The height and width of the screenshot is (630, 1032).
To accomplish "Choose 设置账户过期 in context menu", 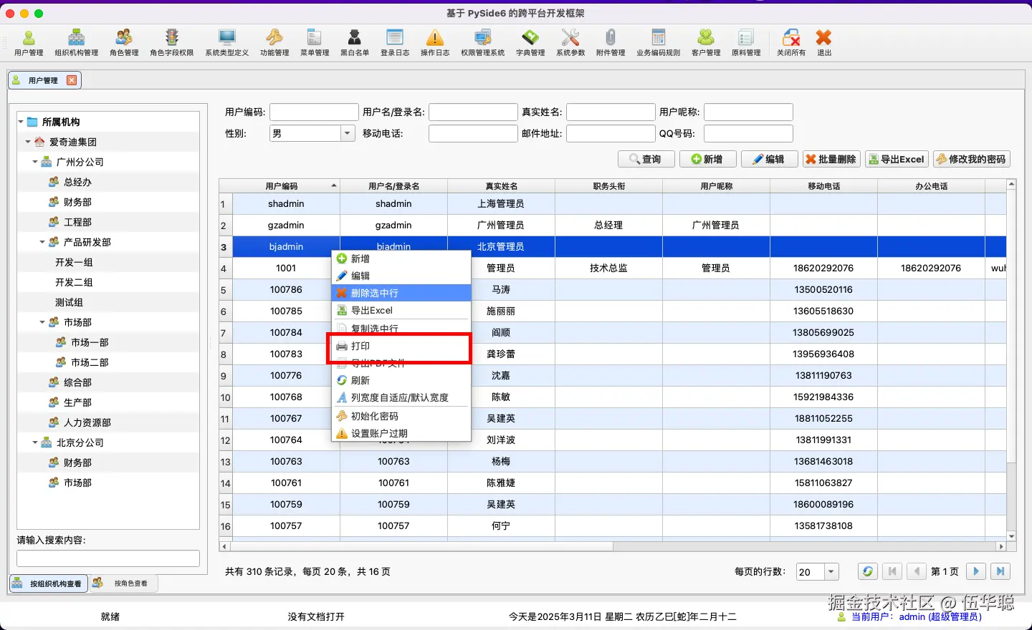I will click(401, 433).
